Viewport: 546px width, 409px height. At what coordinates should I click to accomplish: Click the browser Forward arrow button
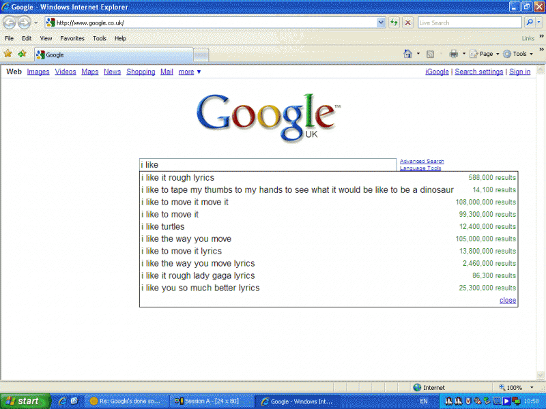pyautogui.click(x=24, y=23)
